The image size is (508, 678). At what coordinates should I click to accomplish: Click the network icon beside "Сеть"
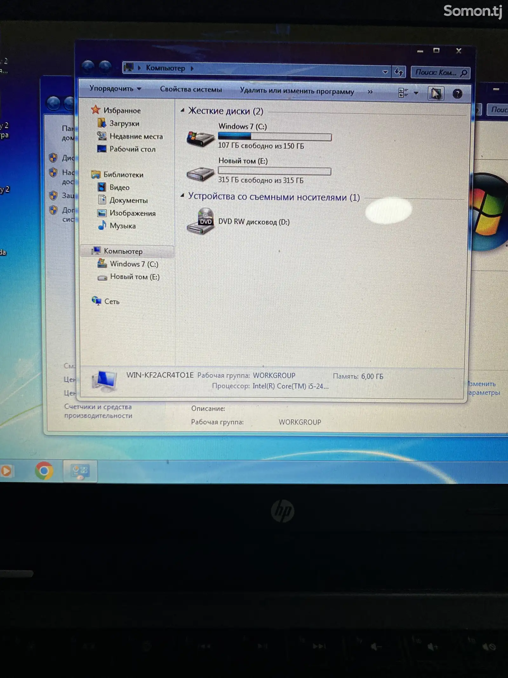point(97,301)
